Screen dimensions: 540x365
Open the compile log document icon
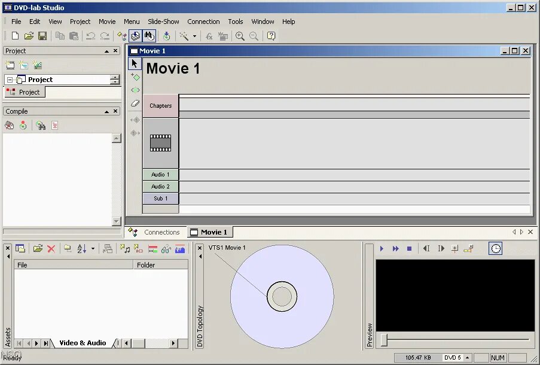click(55, 126)
